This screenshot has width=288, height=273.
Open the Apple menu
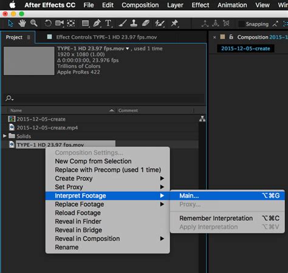pos(12,5)
